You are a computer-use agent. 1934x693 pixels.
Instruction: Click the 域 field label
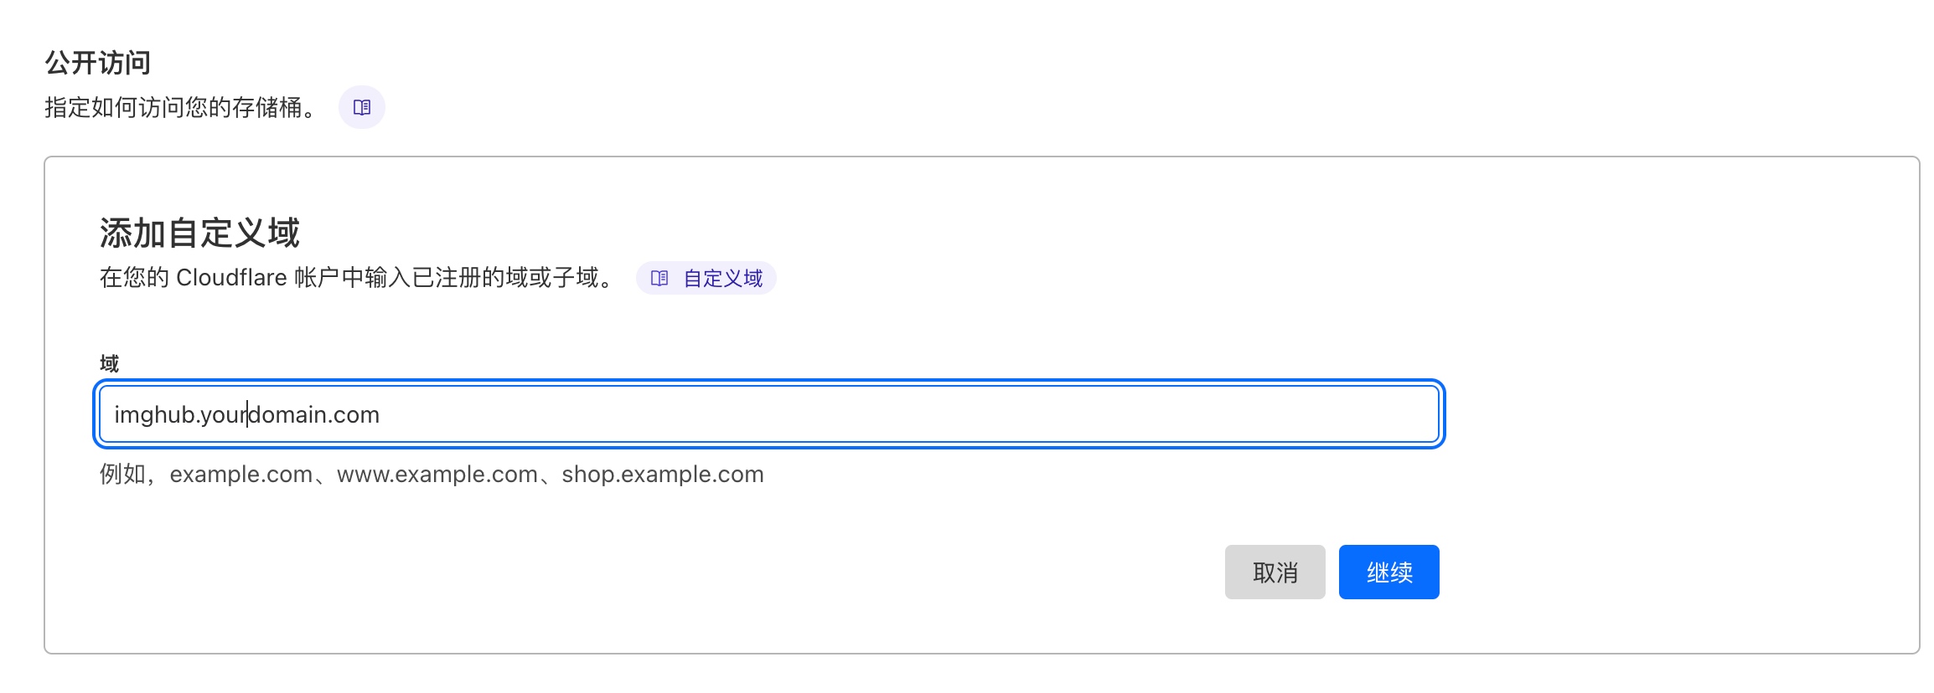107,363
